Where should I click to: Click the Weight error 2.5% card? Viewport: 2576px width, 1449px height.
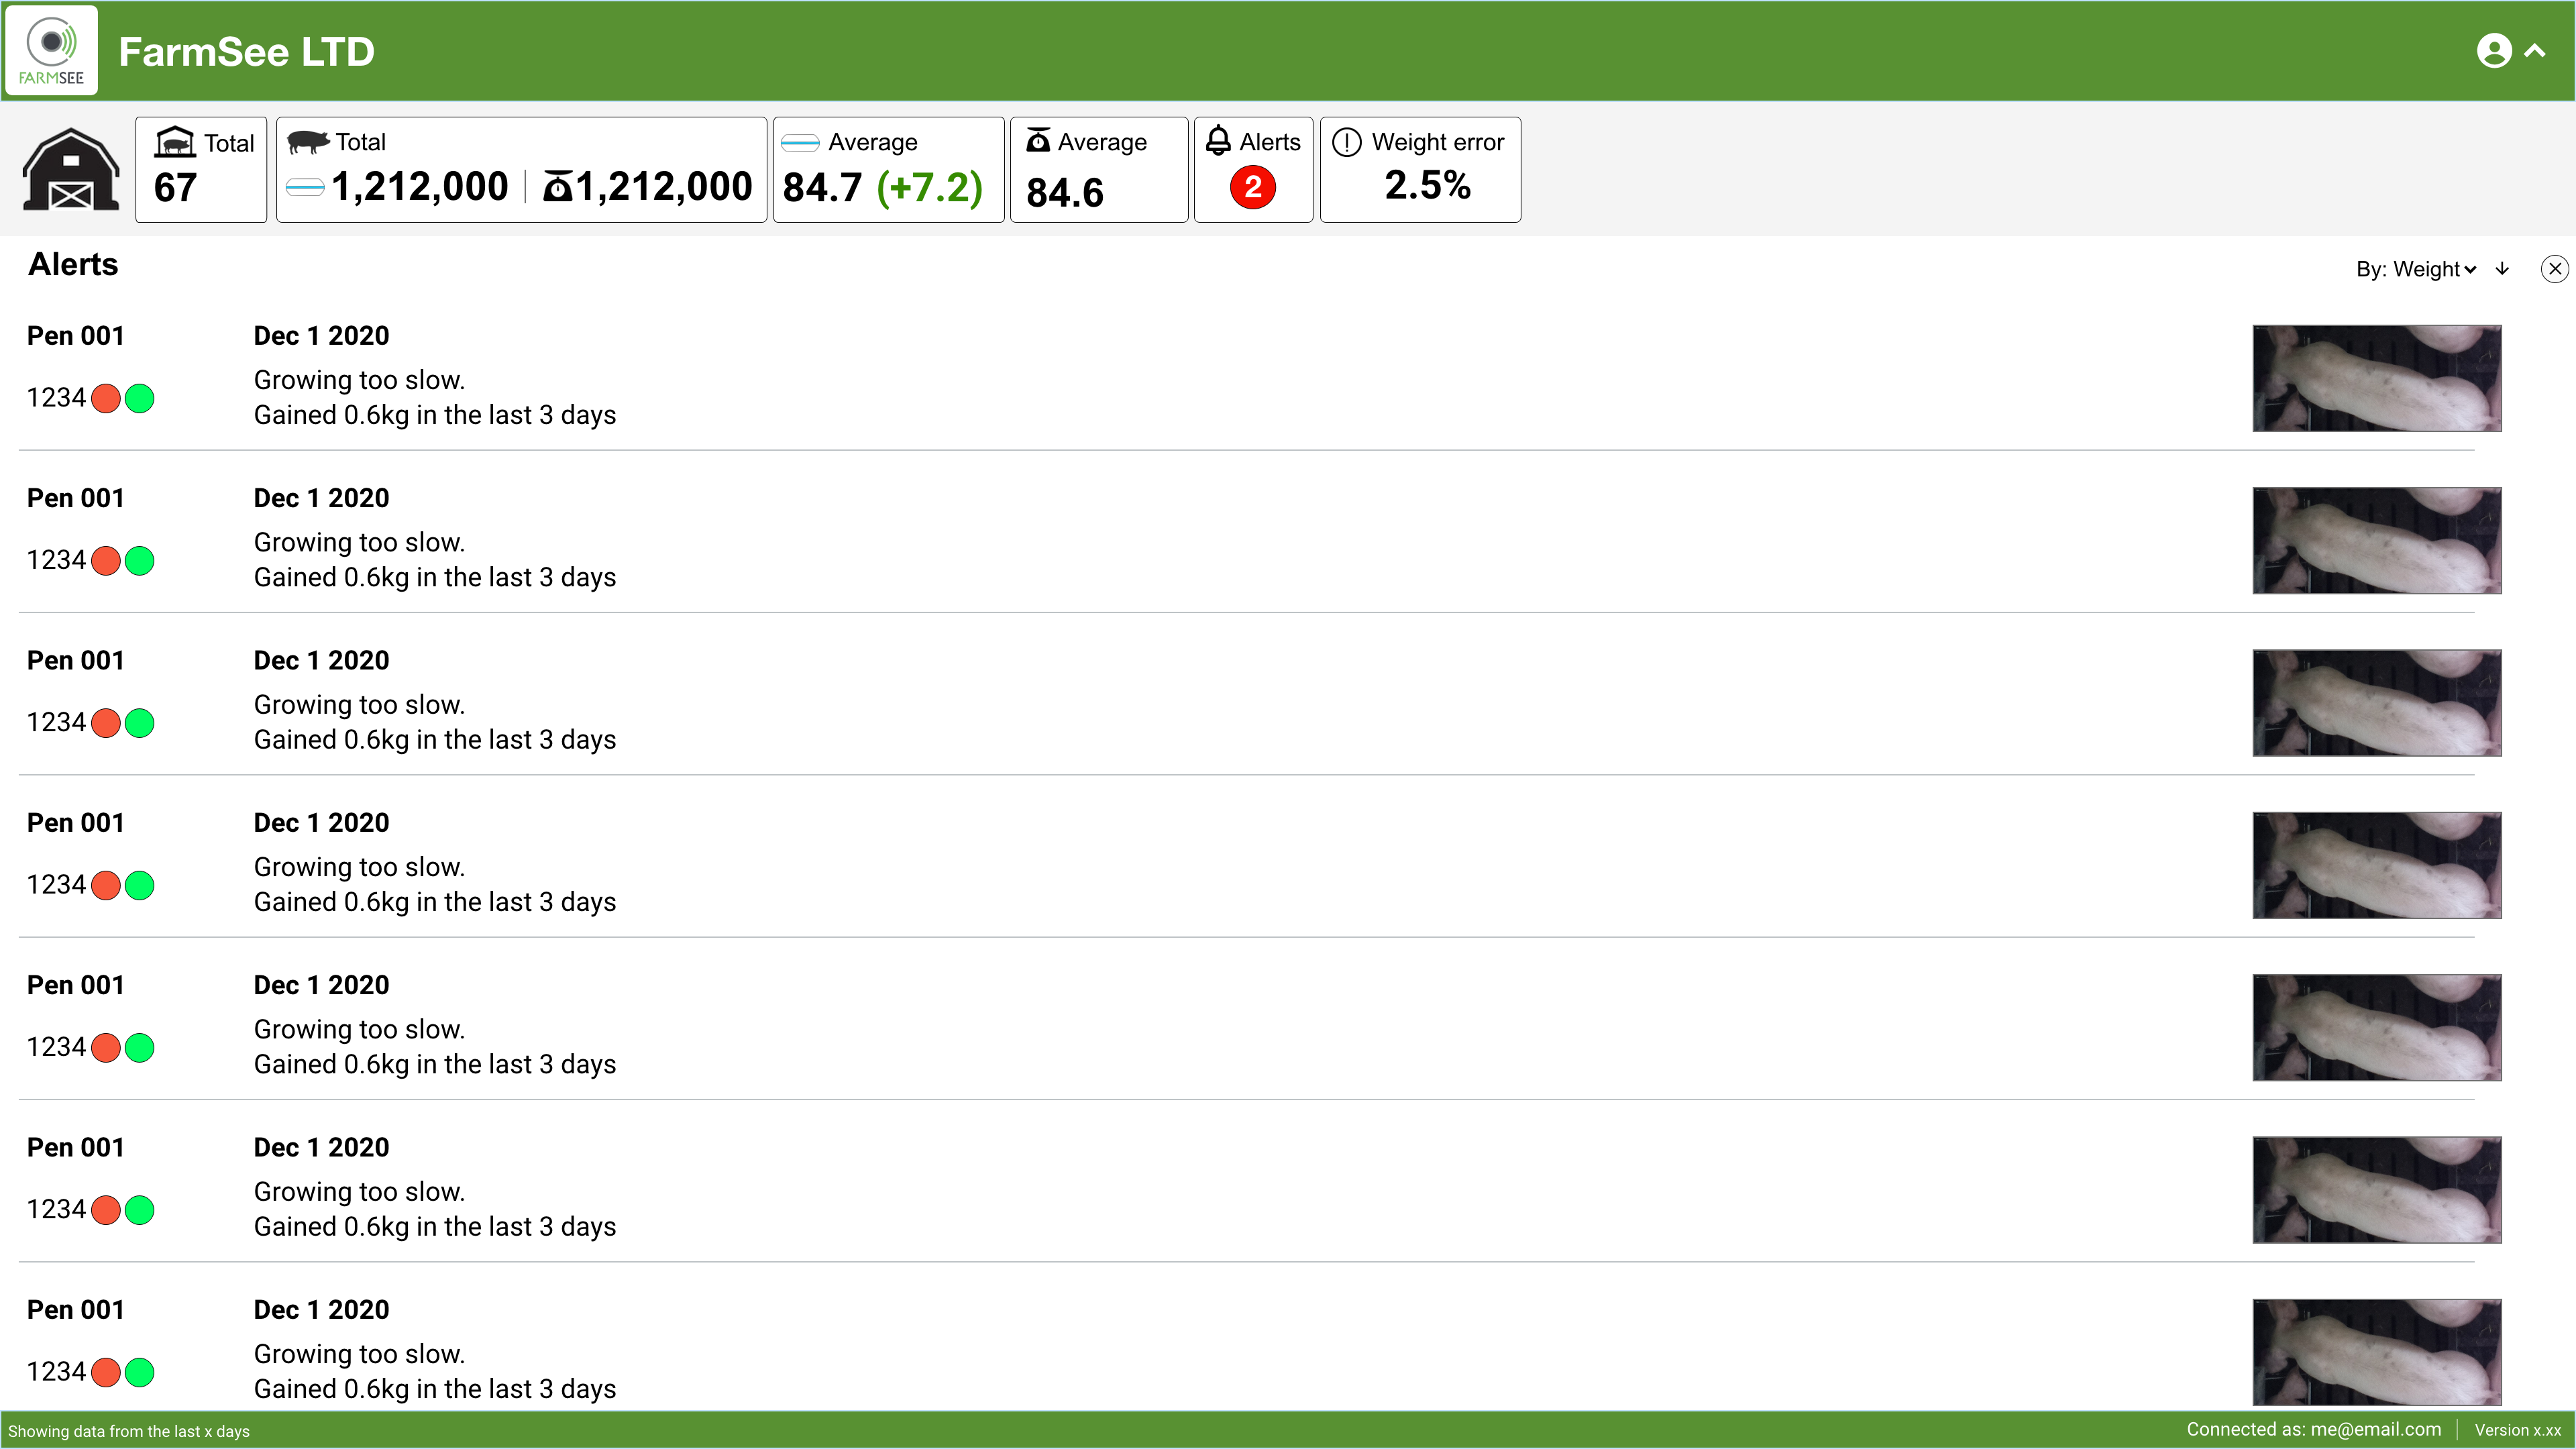(1420, 169)
